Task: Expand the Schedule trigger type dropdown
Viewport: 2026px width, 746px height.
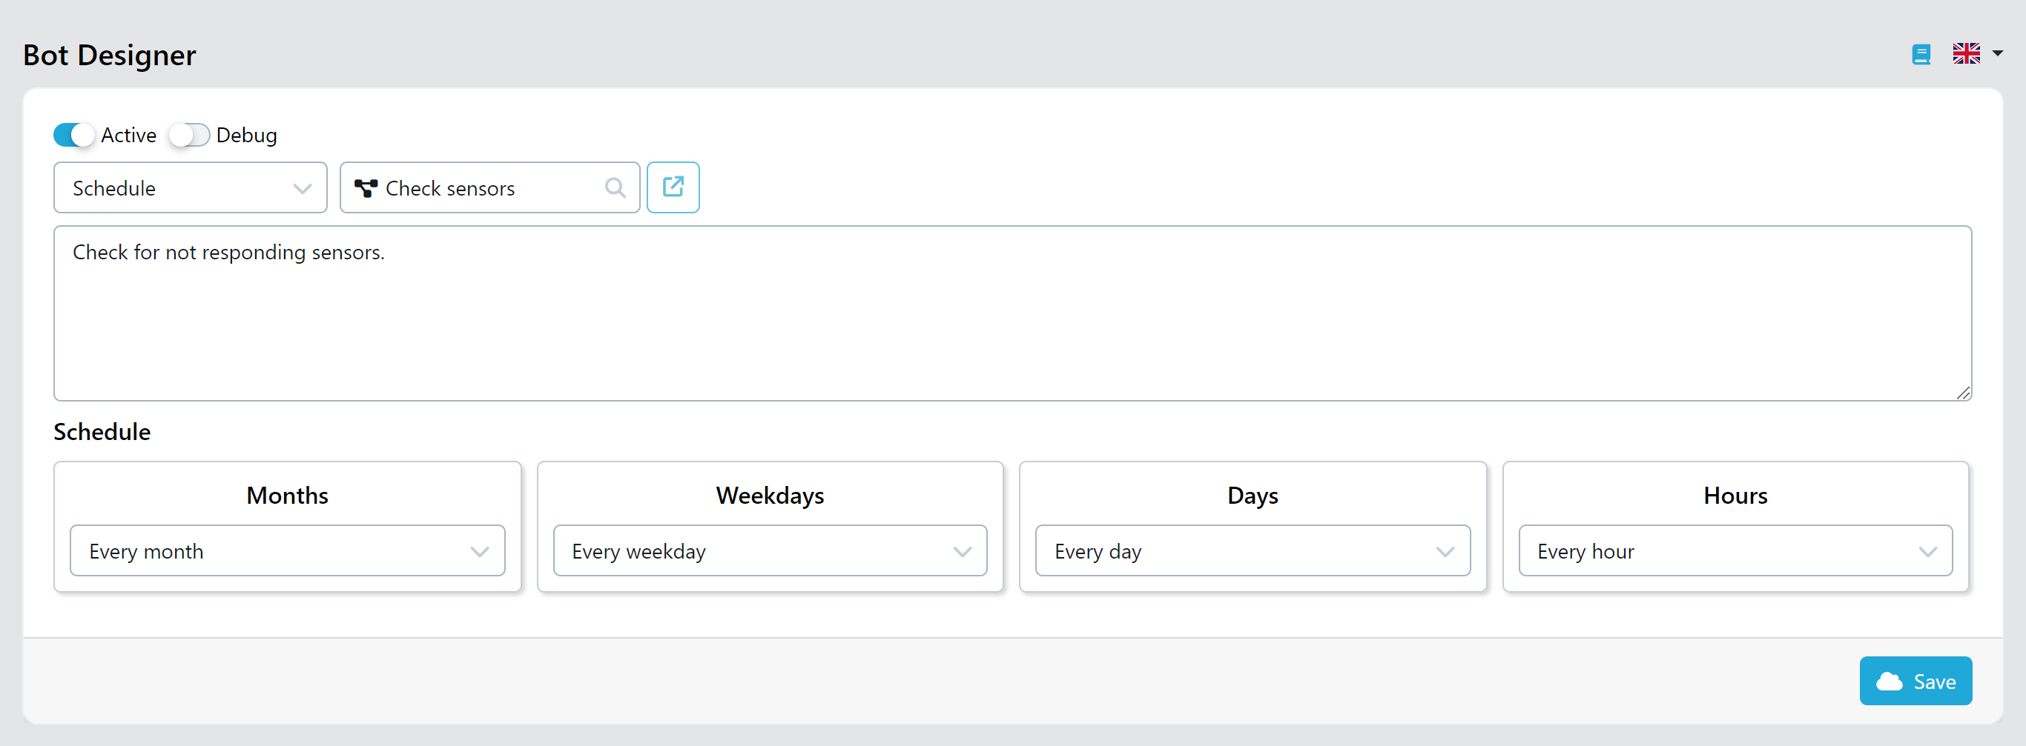Action: coord(191,188)
